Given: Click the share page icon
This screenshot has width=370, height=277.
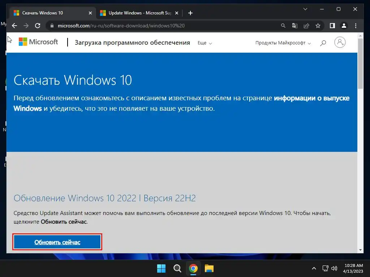Looking at the screenshot, I should pos(306,26).
